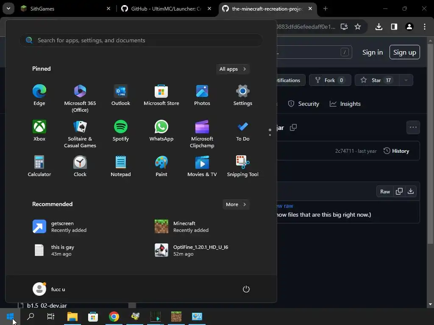Screen dimensions: 434x325
Task: Launch Snipping Tool
Action: (x=243, y=166)
